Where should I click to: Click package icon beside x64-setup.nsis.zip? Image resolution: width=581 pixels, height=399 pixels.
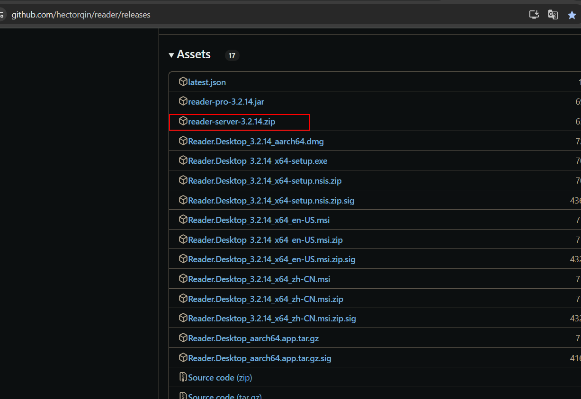pos(183,180)
